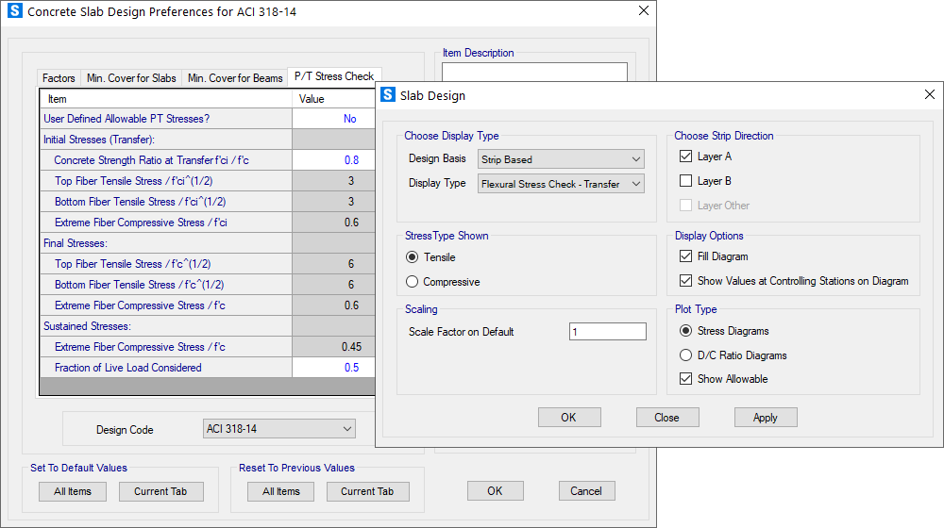Screen dimensions: 944x528
Task: Toggle the Fill Diagram option
Action: (686, 256)
